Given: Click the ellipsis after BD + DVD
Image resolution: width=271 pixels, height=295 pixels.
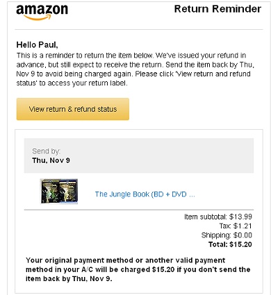Looking at the screenshot, I should [x=192, y=194].
